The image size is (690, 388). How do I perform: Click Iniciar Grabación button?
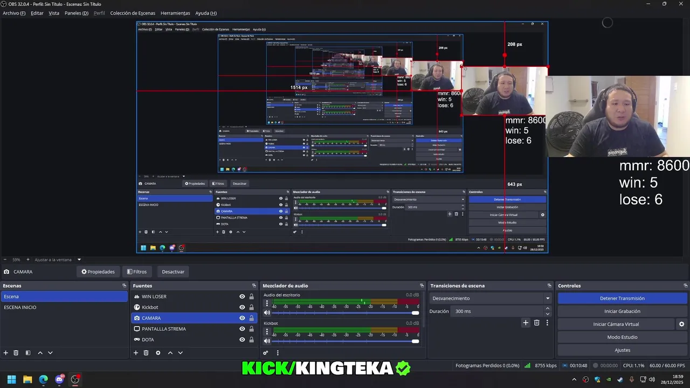[x=623, y=311]
